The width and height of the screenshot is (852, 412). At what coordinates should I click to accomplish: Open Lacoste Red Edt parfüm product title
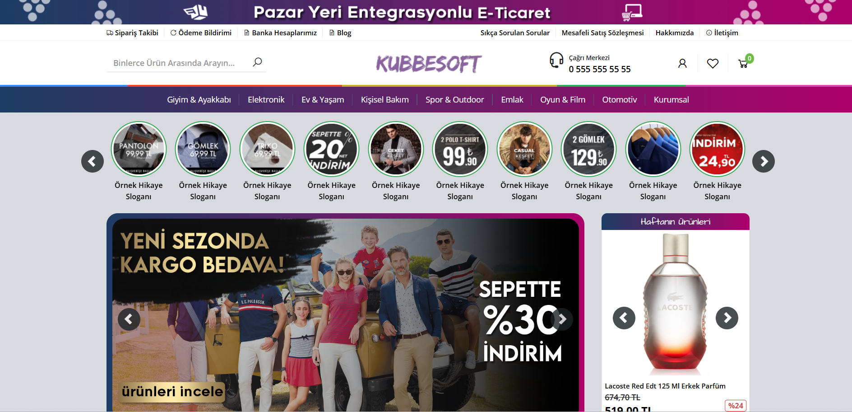pos(665,386)
